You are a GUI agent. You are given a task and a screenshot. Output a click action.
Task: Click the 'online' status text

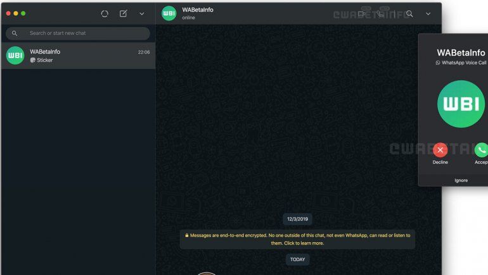tap(189, 18)
